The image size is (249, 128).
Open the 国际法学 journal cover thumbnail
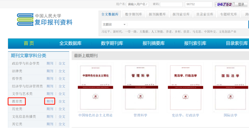pyautogui.click(x=231, y=88)
